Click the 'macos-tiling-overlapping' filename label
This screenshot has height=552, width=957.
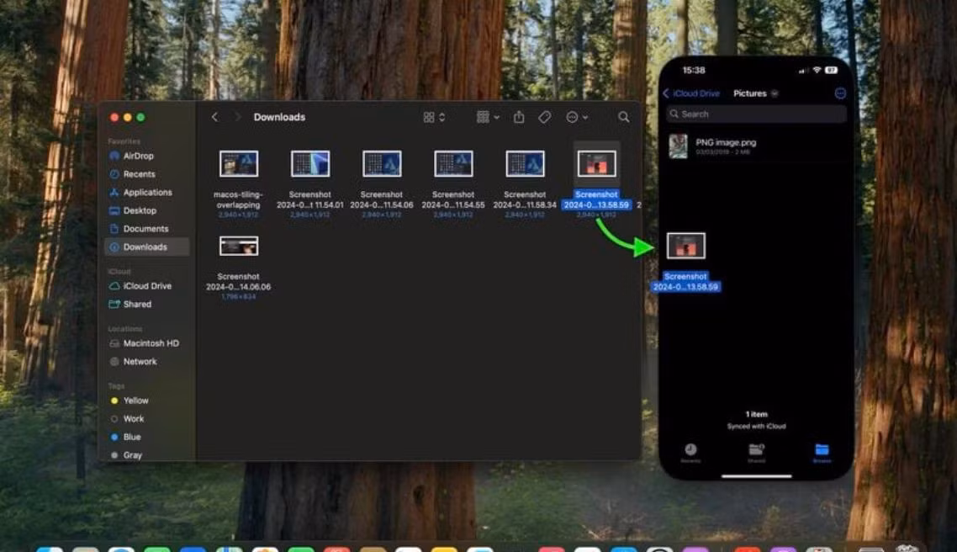(239, 199)
